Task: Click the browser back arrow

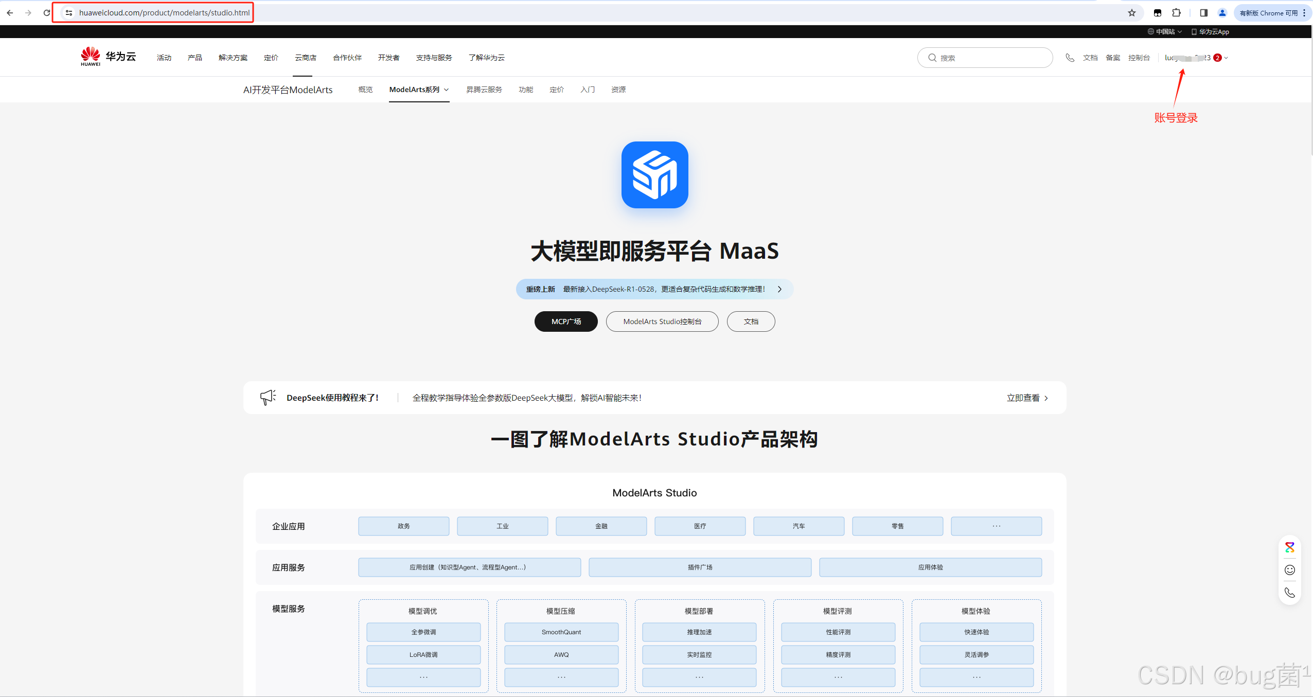Action: (x=10, y=13)
